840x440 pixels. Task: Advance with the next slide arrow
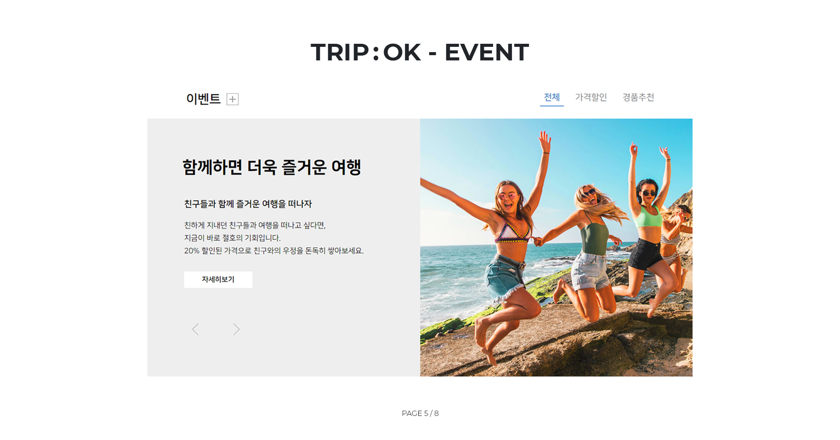(x=236, y=329)
